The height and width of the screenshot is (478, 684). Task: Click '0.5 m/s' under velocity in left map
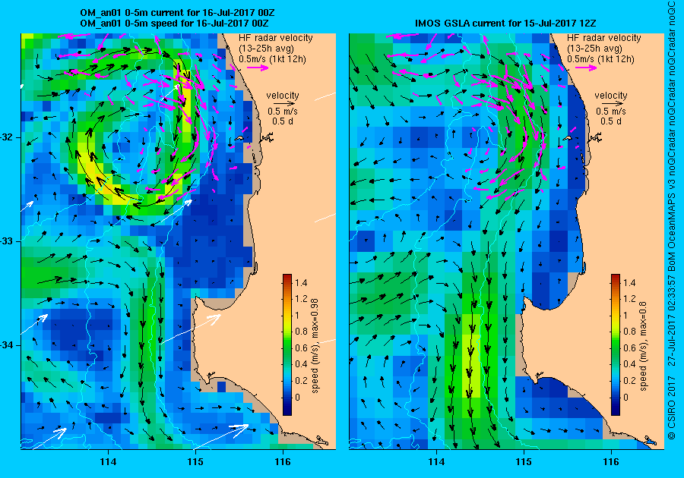pyautogui.click(x=283, y=112)
